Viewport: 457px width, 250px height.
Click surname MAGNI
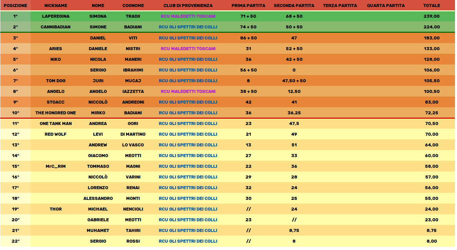133,166
